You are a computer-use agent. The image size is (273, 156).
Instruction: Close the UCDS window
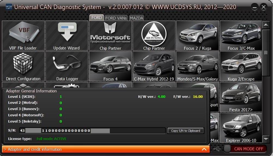tap(263, 7)
